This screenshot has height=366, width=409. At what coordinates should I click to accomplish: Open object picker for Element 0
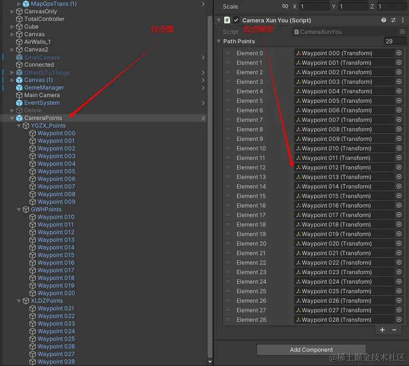click(x=399, y=53)
